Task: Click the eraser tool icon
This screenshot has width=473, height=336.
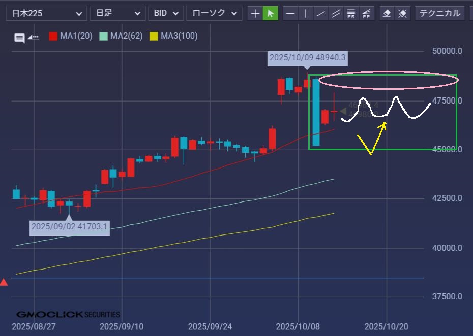Action: pyautogui.click(x=387, y=13)
